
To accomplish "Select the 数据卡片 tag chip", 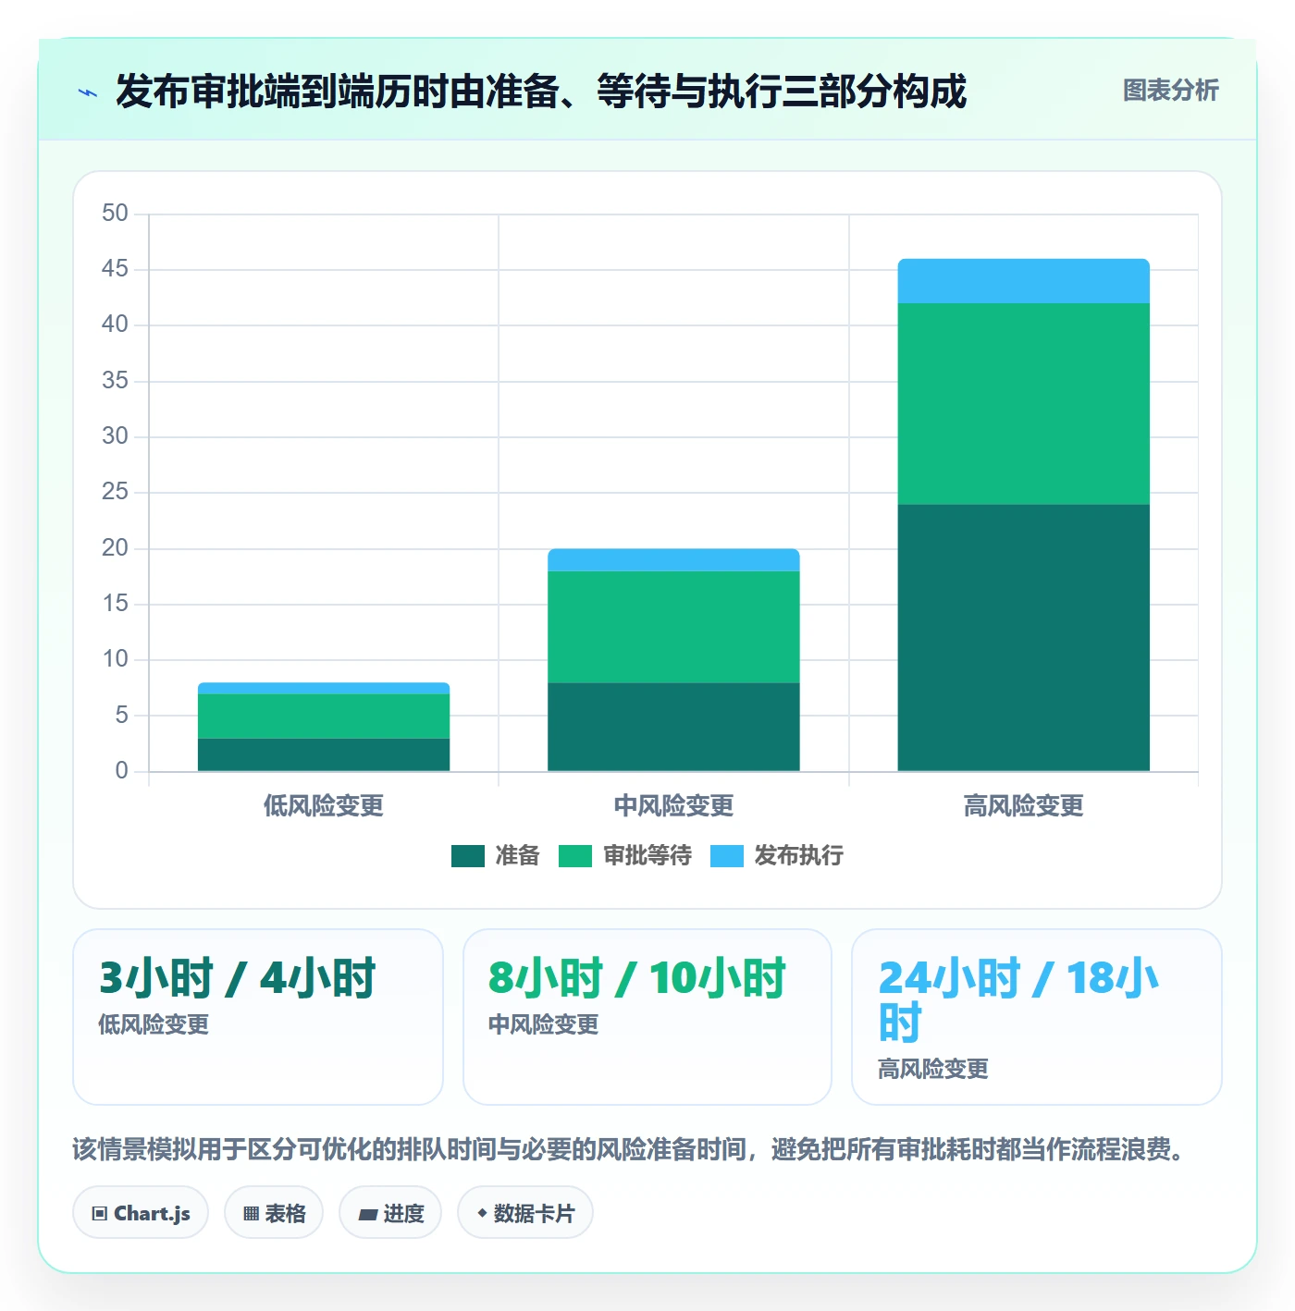I will (x=525, y=1213).
